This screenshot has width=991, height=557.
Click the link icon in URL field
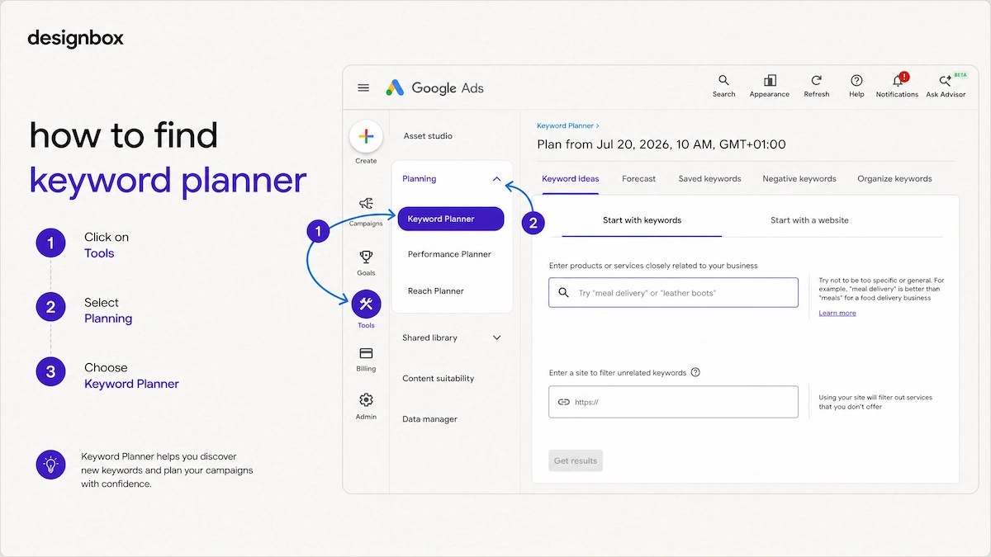click(564, 402)
